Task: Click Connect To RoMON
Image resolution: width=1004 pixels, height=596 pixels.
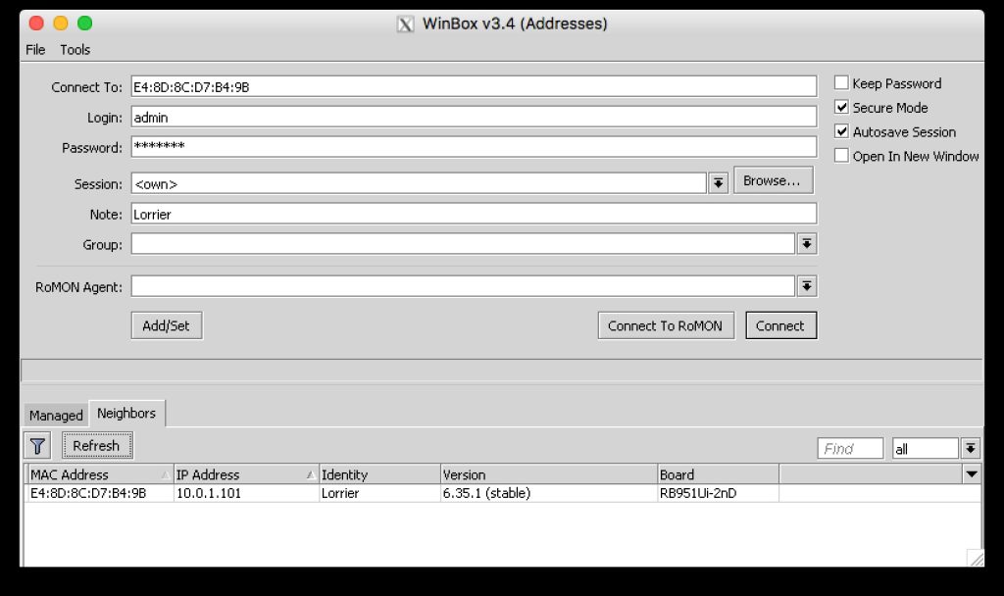Action: (x=666, y=324)
